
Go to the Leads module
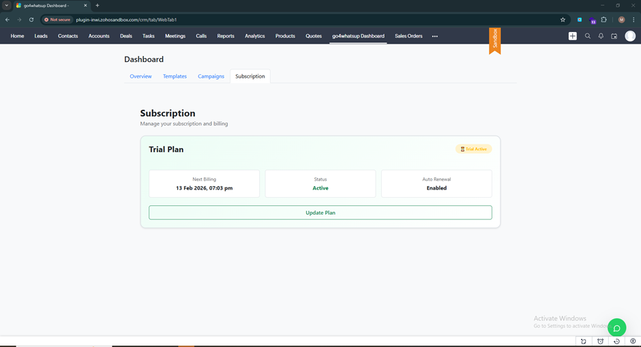click(x=41, y=36)
